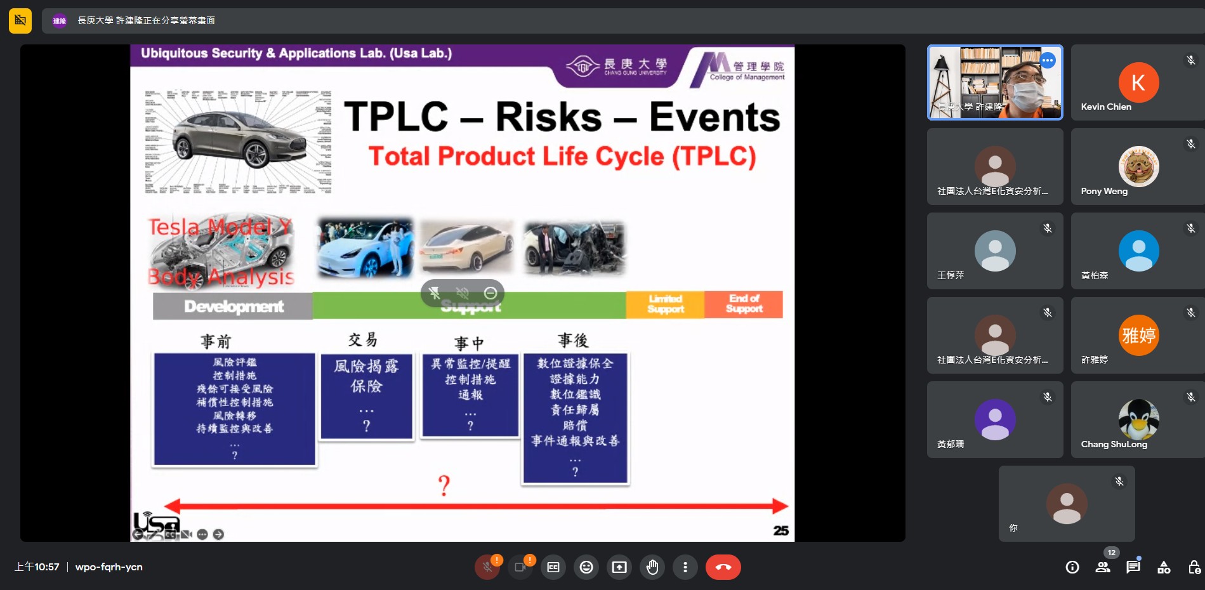Open more options on the presenter's video tile
This screenshot has height=590, width=1205.
(x=1048, y=60)
